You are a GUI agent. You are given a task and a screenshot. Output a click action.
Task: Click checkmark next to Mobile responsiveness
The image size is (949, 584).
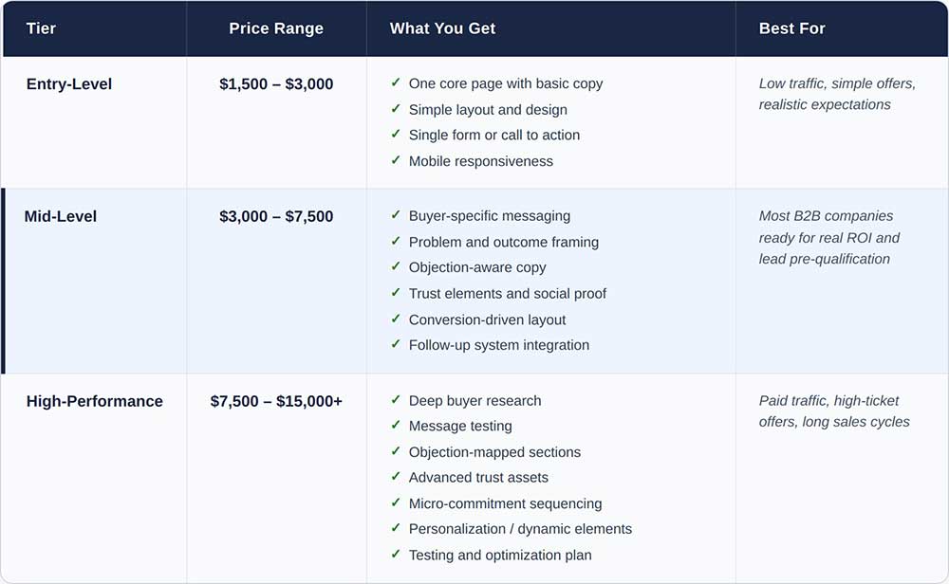tap(396, 161)
